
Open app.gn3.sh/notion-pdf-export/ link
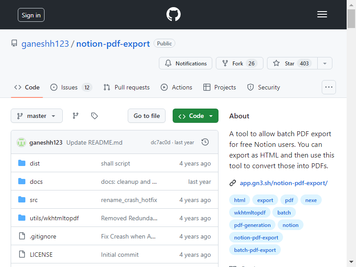[x=283, y=183]
